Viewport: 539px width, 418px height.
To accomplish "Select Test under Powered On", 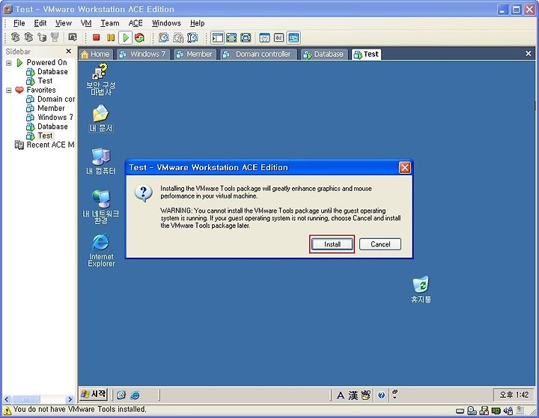I will point(40,80).
